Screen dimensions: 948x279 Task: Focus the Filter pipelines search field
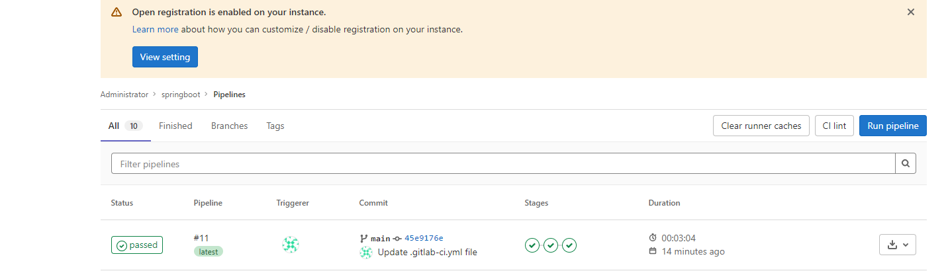coord(503,163)
